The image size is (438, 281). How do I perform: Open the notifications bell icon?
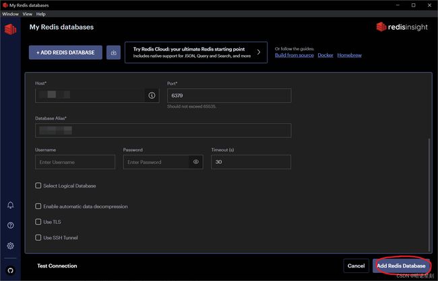[x=10, y=205]
